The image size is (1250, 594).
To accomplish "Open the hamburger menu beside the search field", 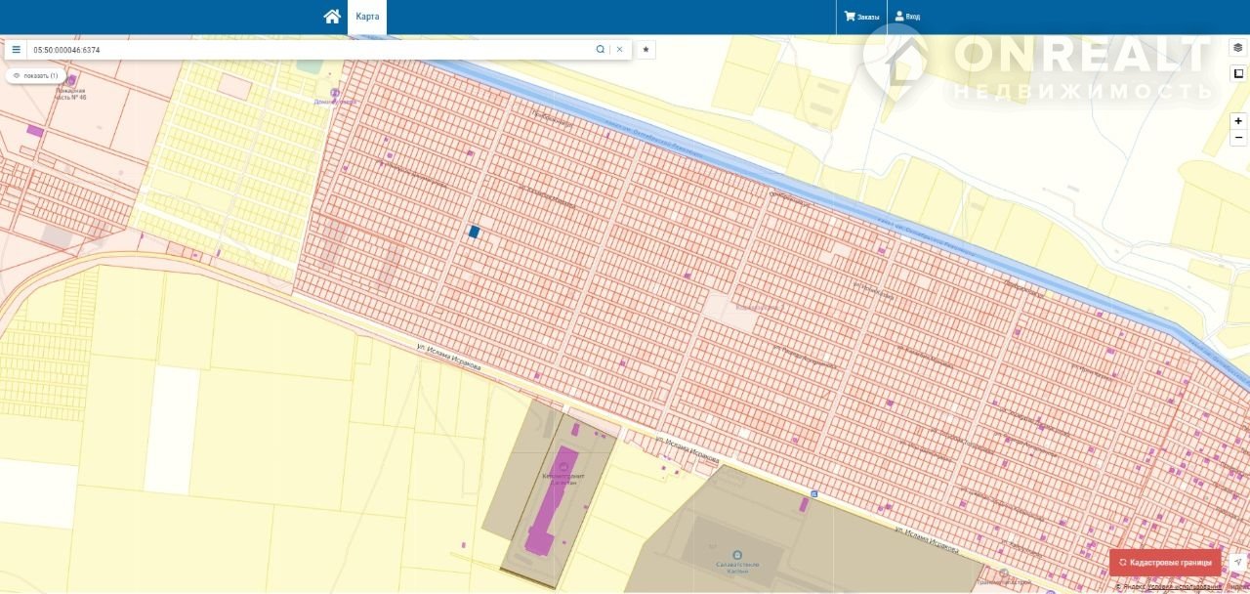I will tap(16, 49).
